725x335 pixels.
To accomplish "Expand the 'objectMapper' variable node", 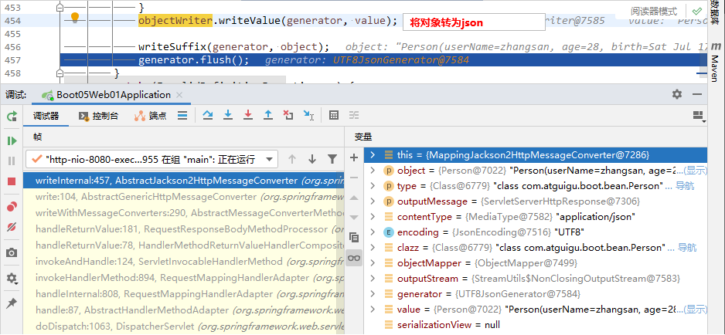I will (x=373, y=263).
